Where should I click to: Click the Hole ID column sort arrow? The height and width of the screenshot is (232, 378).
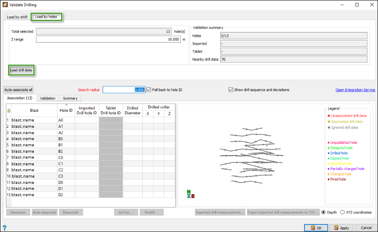(66, 105)
